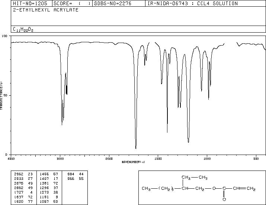Screen dimensions: 266x205
Task: Click the IR-NIDA-06743 : CCL4 SOLUTION label
Action: [x=193, y=3]
